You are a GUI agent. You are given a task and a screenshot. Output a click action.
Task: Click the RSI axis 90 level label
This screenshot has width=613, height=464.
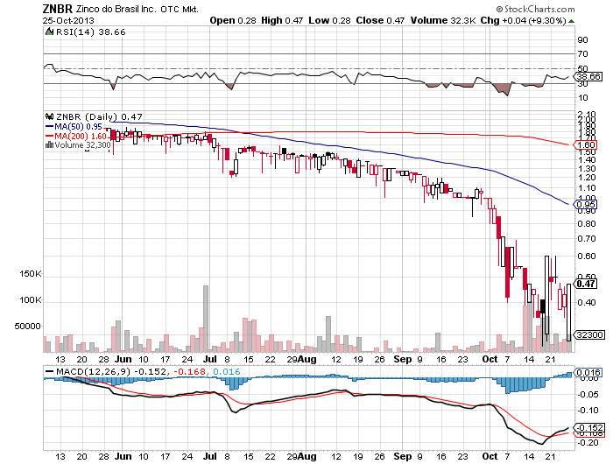point(582,39)
